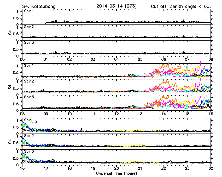This screenshot has height=177, width=222.
Task: Click 'Scin1' label in the 00–08 block
Action: pos(29,11)
